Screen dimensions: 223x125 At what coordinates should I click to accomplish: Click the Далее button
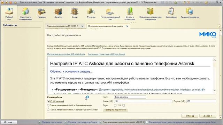[208, 116]
